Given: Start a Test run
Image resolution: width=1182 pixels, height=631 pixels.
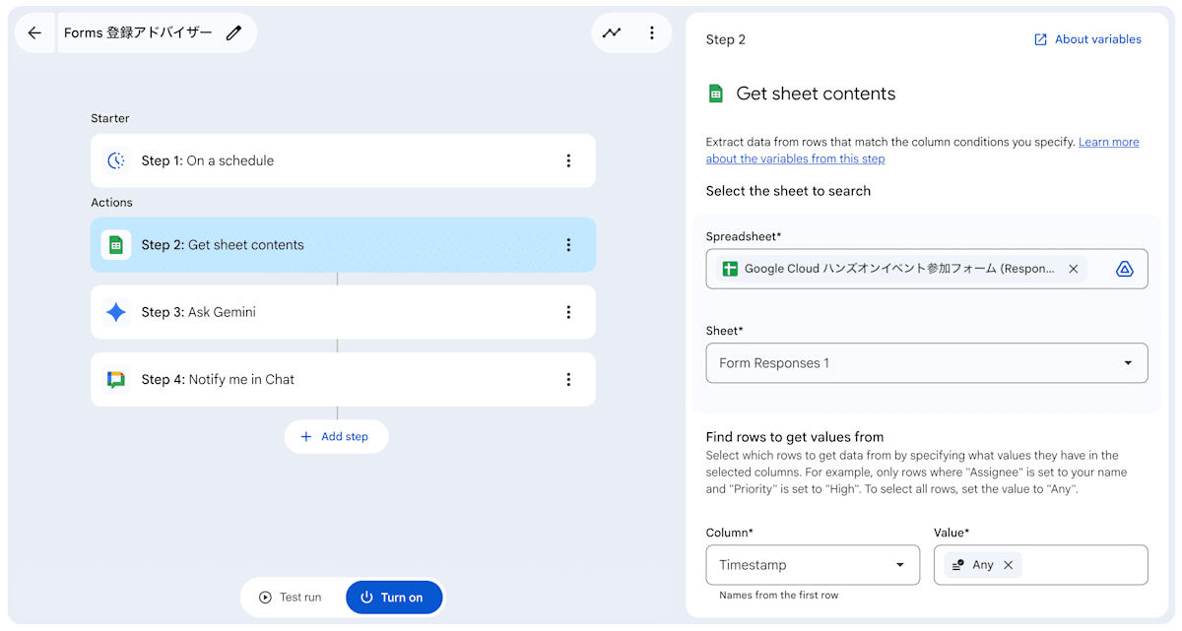Looking at the screenshot, I should tap(292, 598).
